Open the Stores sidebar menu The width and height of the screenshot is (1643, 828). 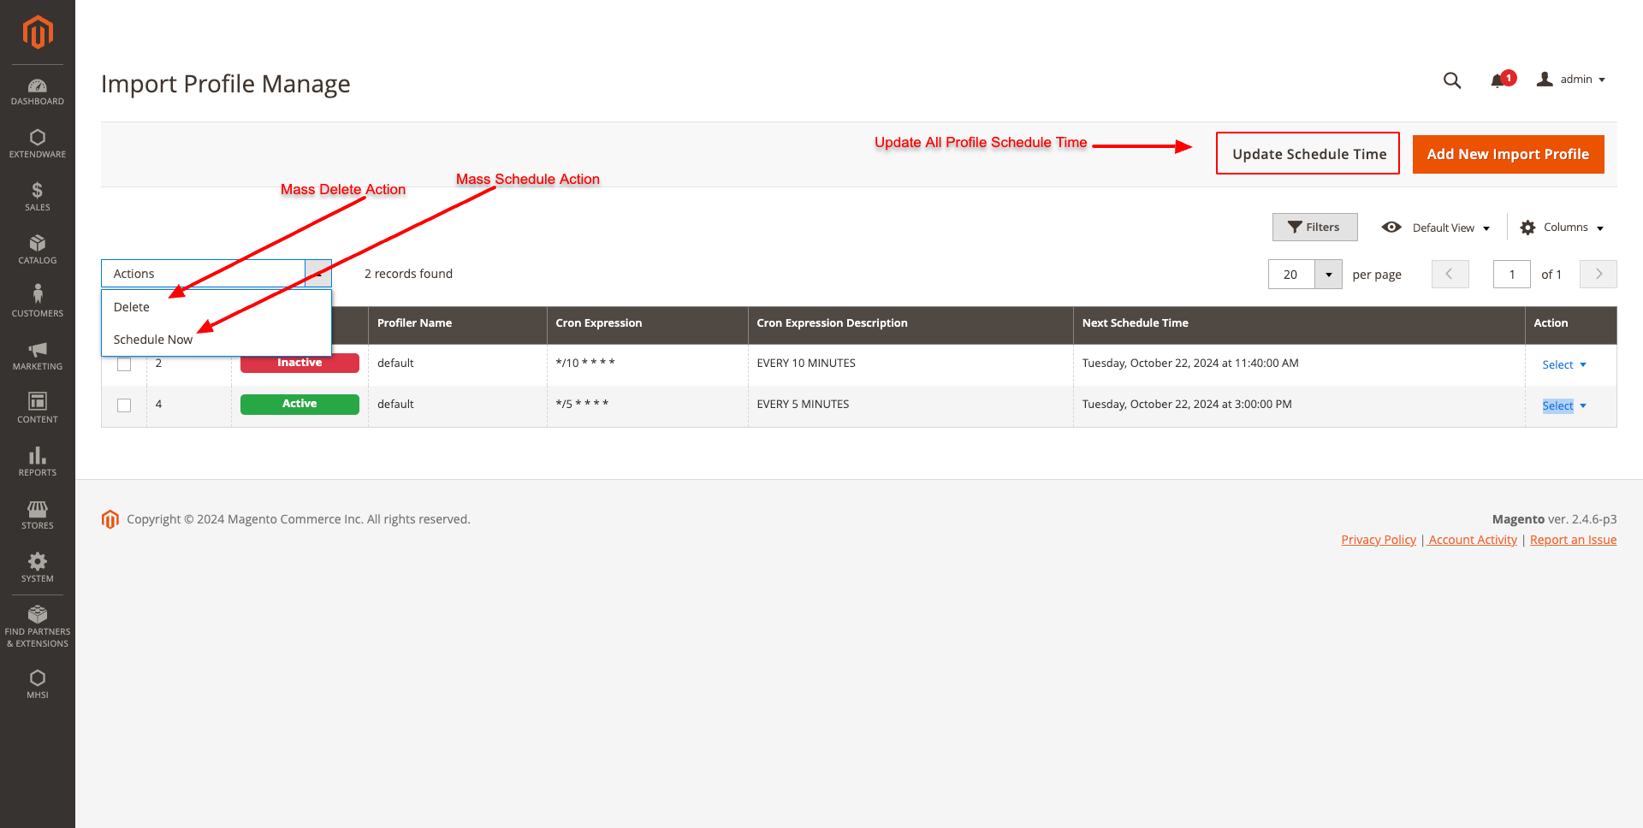pyautogui.click(x=38, y=515)
